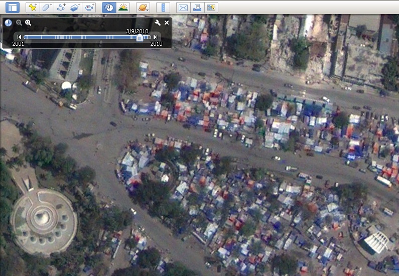The image size is (399, 276).
Task: Click the 2001 start year label
Action: point(18,44)
